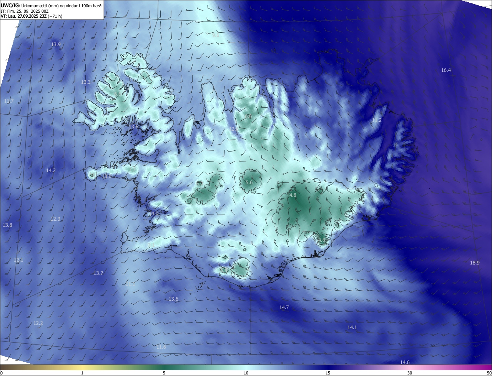492x376 pixels.
Task: Click the 13.7 value on the map
Action: coord(98,273)
